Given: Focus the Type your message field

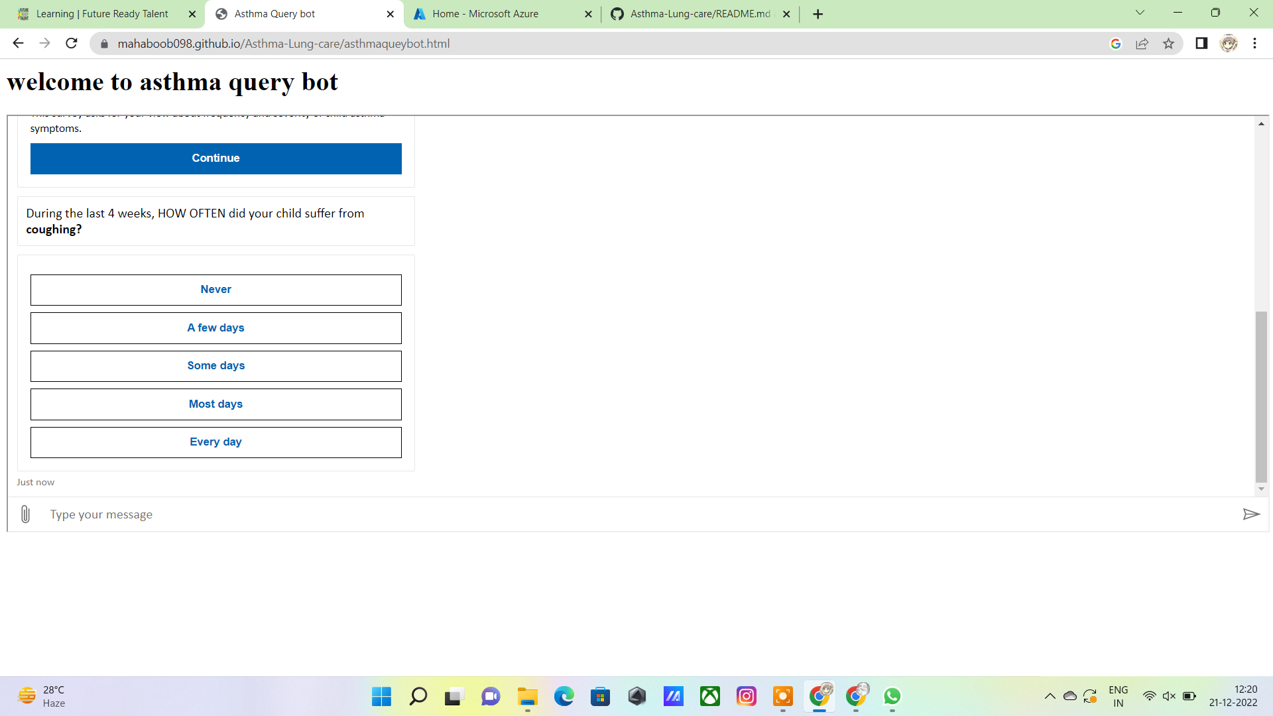Looking at the screenshot, I should (636, 514).
